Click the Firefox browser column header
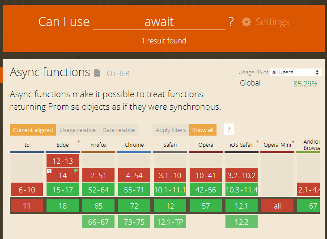327x239 pixels. point(98,145)
